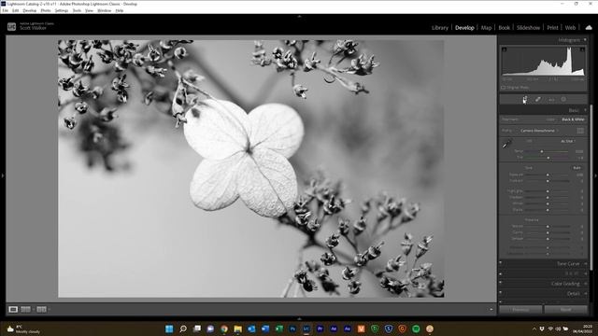Screen dimensions: 598x336
Task: Open Google Chrome from the taskbar
Action: pyautogui.click(x=224, y=329)
